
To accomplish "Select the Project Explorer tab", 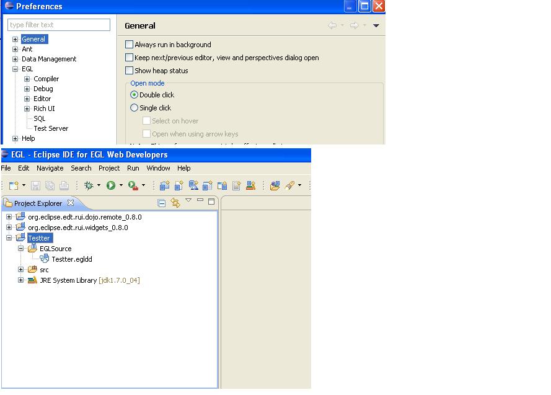I will coord(38,203).
